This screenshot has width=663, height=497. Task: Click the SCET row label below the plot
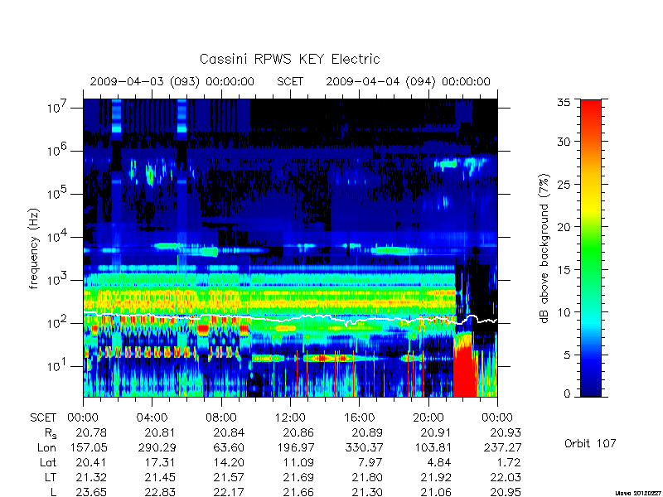(43, 417)
